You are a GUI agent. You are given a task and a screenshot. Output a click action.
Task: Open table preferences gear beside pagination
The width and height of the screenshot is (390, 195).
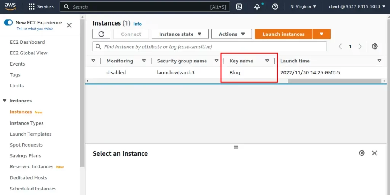pyautogui.click(x=375, y=46)
